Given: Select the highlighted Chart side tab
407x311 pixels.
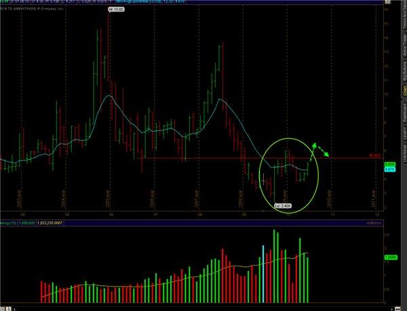Looking at the screenshot, I should coord(405,91).
